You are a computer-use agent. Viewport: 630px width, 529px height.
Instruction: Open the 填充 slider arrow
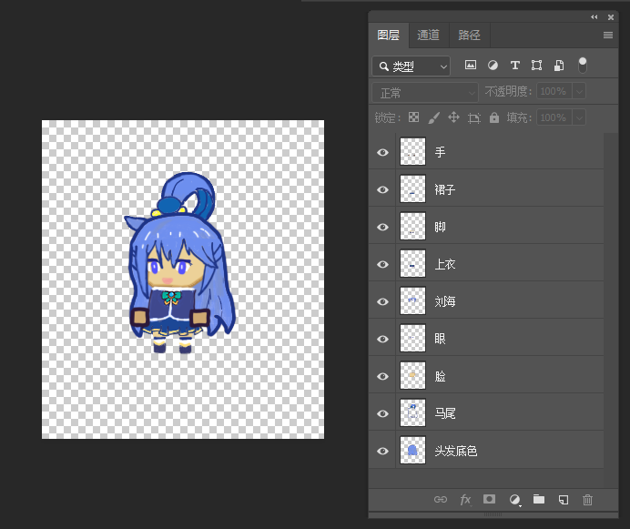(x=579, y=117)
